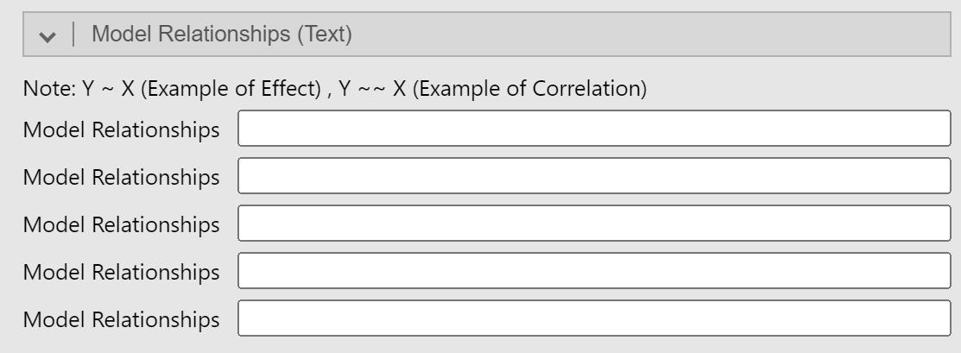Image resolution: width=961 pixels, height=353 pixels.
Task: Click the first Model Relationships text field
Action: click(594, 130)
